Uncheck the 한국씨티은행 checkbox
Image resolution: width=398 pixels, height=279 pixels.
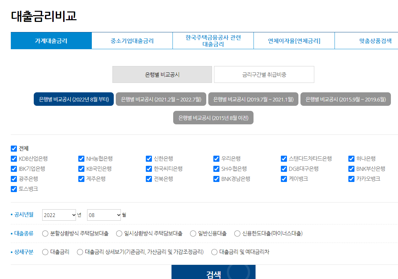point(149,169)
